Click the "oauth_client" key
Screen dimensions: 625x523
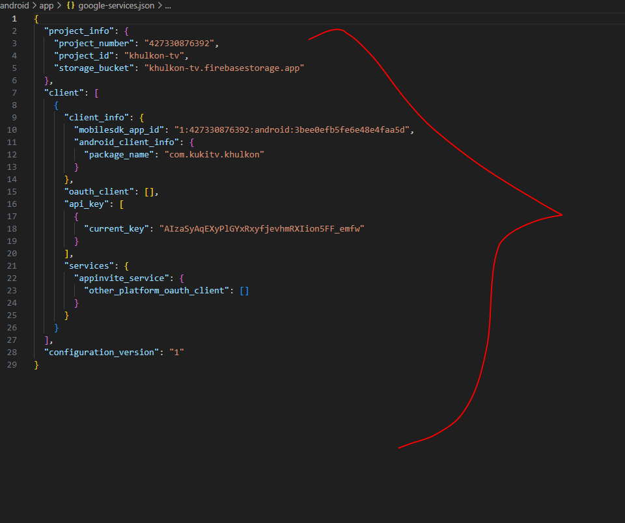pos(99,192)
